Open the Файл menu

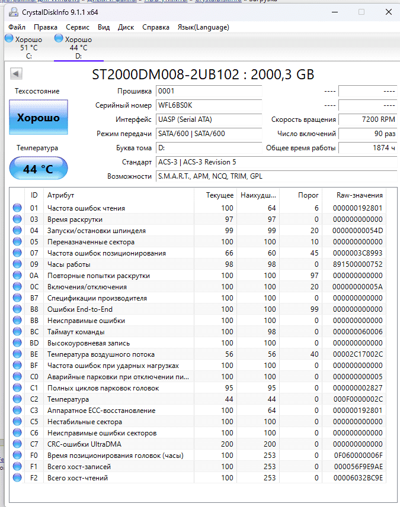pos(17,27)
